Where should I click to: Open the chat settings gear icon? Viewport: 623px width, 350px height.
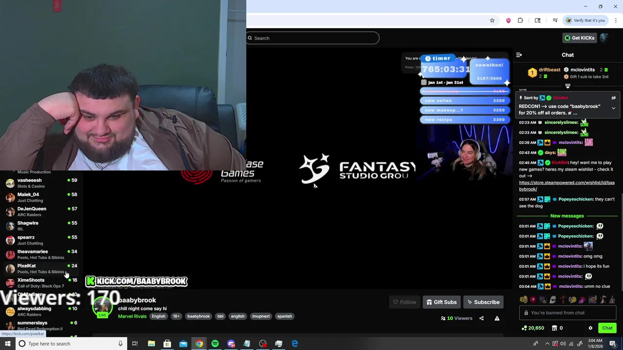point(590,328)
